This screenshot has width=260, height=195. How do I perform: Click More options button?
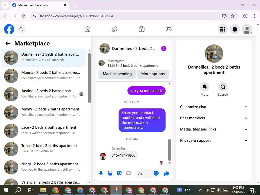[153, 74]
